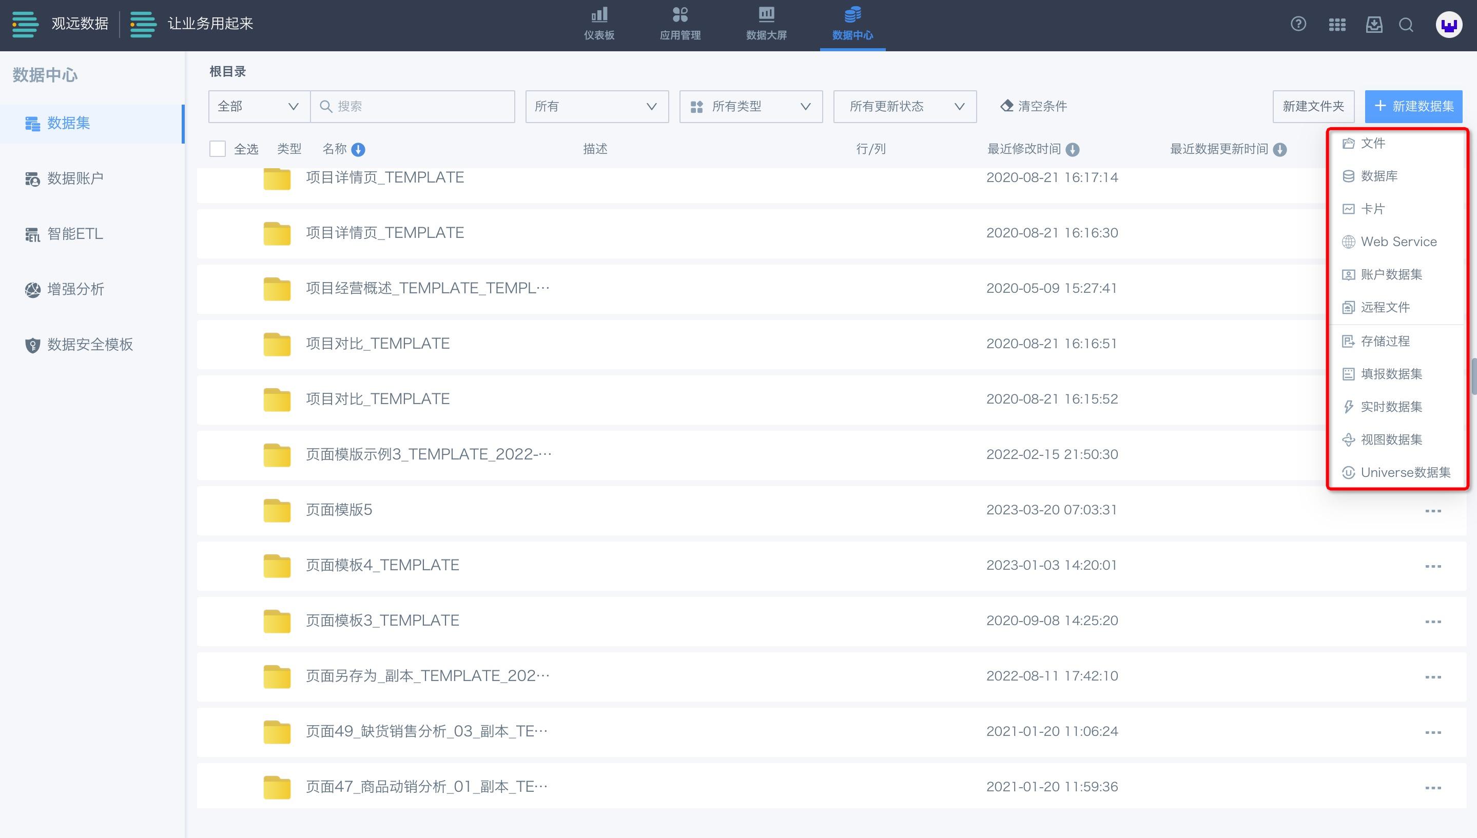Screen dimensions: 1477x838
Task: Switch to the 仪表板 tab
Action: (x=599, y=25)
